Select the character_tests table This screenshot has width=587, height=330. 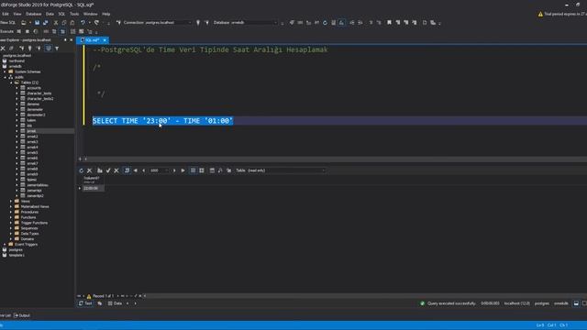pyautogui.click(x=39, y=93)
